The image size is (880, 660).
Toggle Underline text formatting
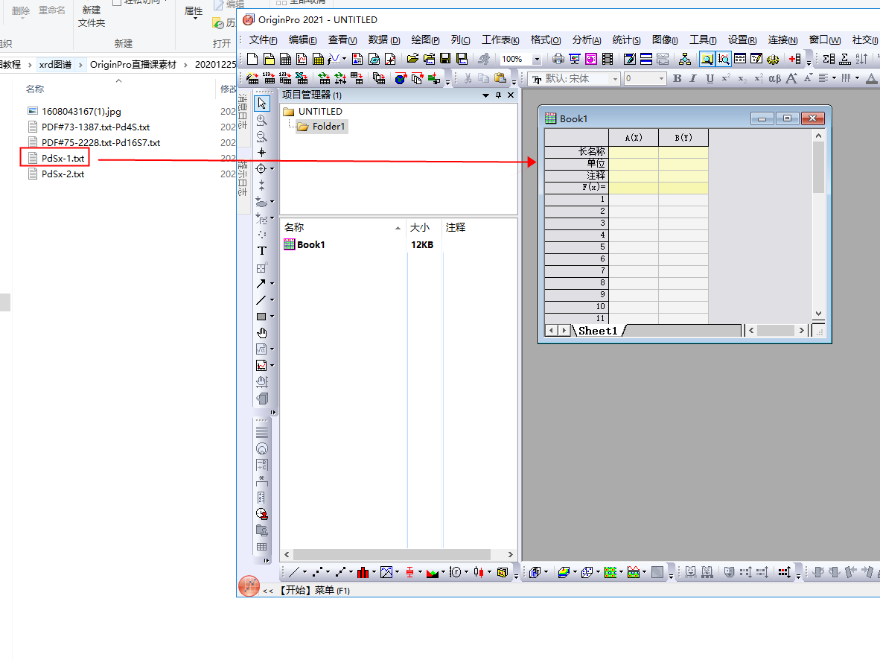(x=710, y=78)
